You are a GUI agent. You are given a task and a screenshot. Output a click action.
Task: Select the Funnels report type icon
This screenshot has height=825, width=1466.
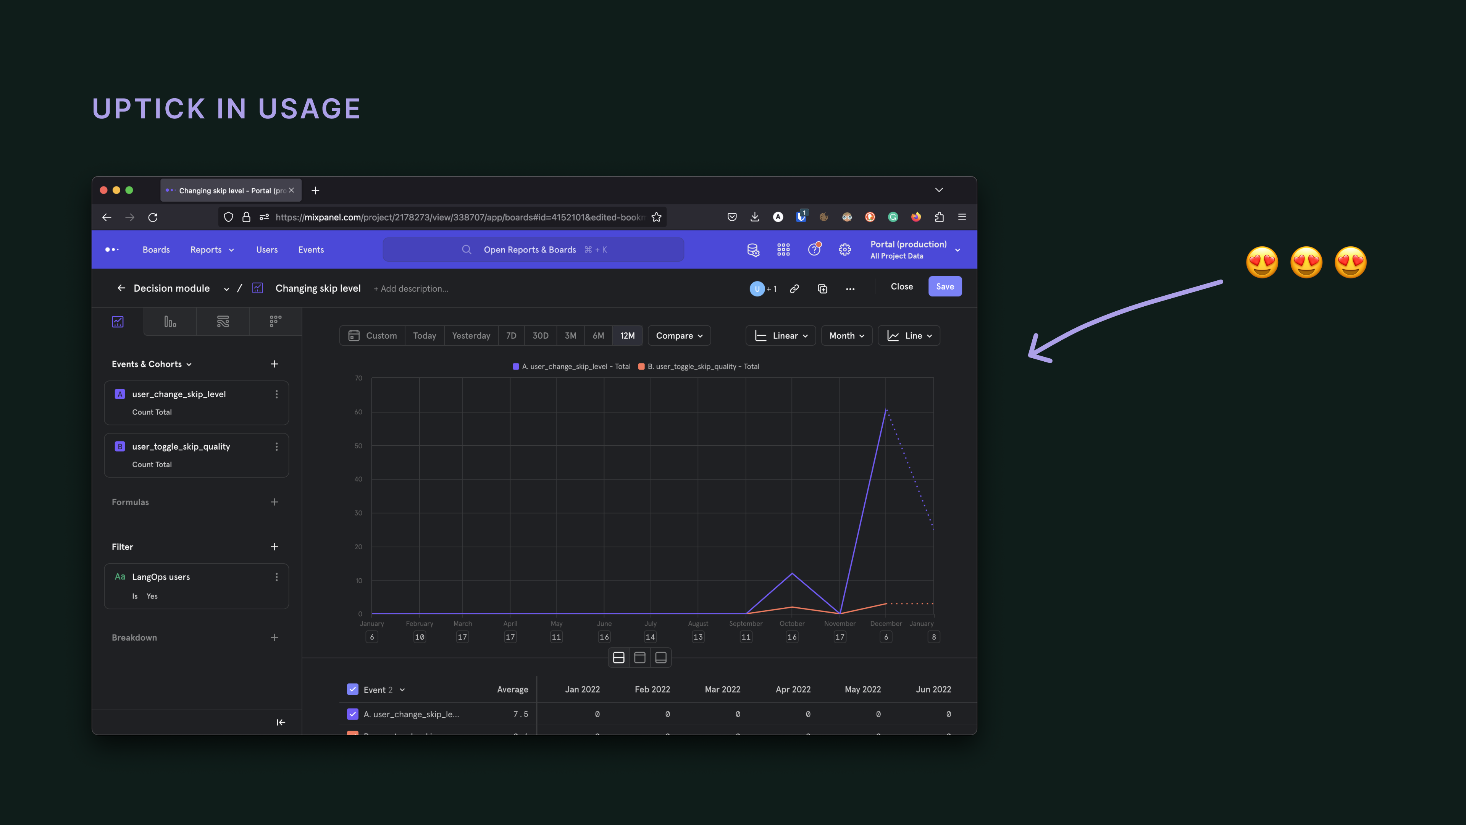click(170, 322)
